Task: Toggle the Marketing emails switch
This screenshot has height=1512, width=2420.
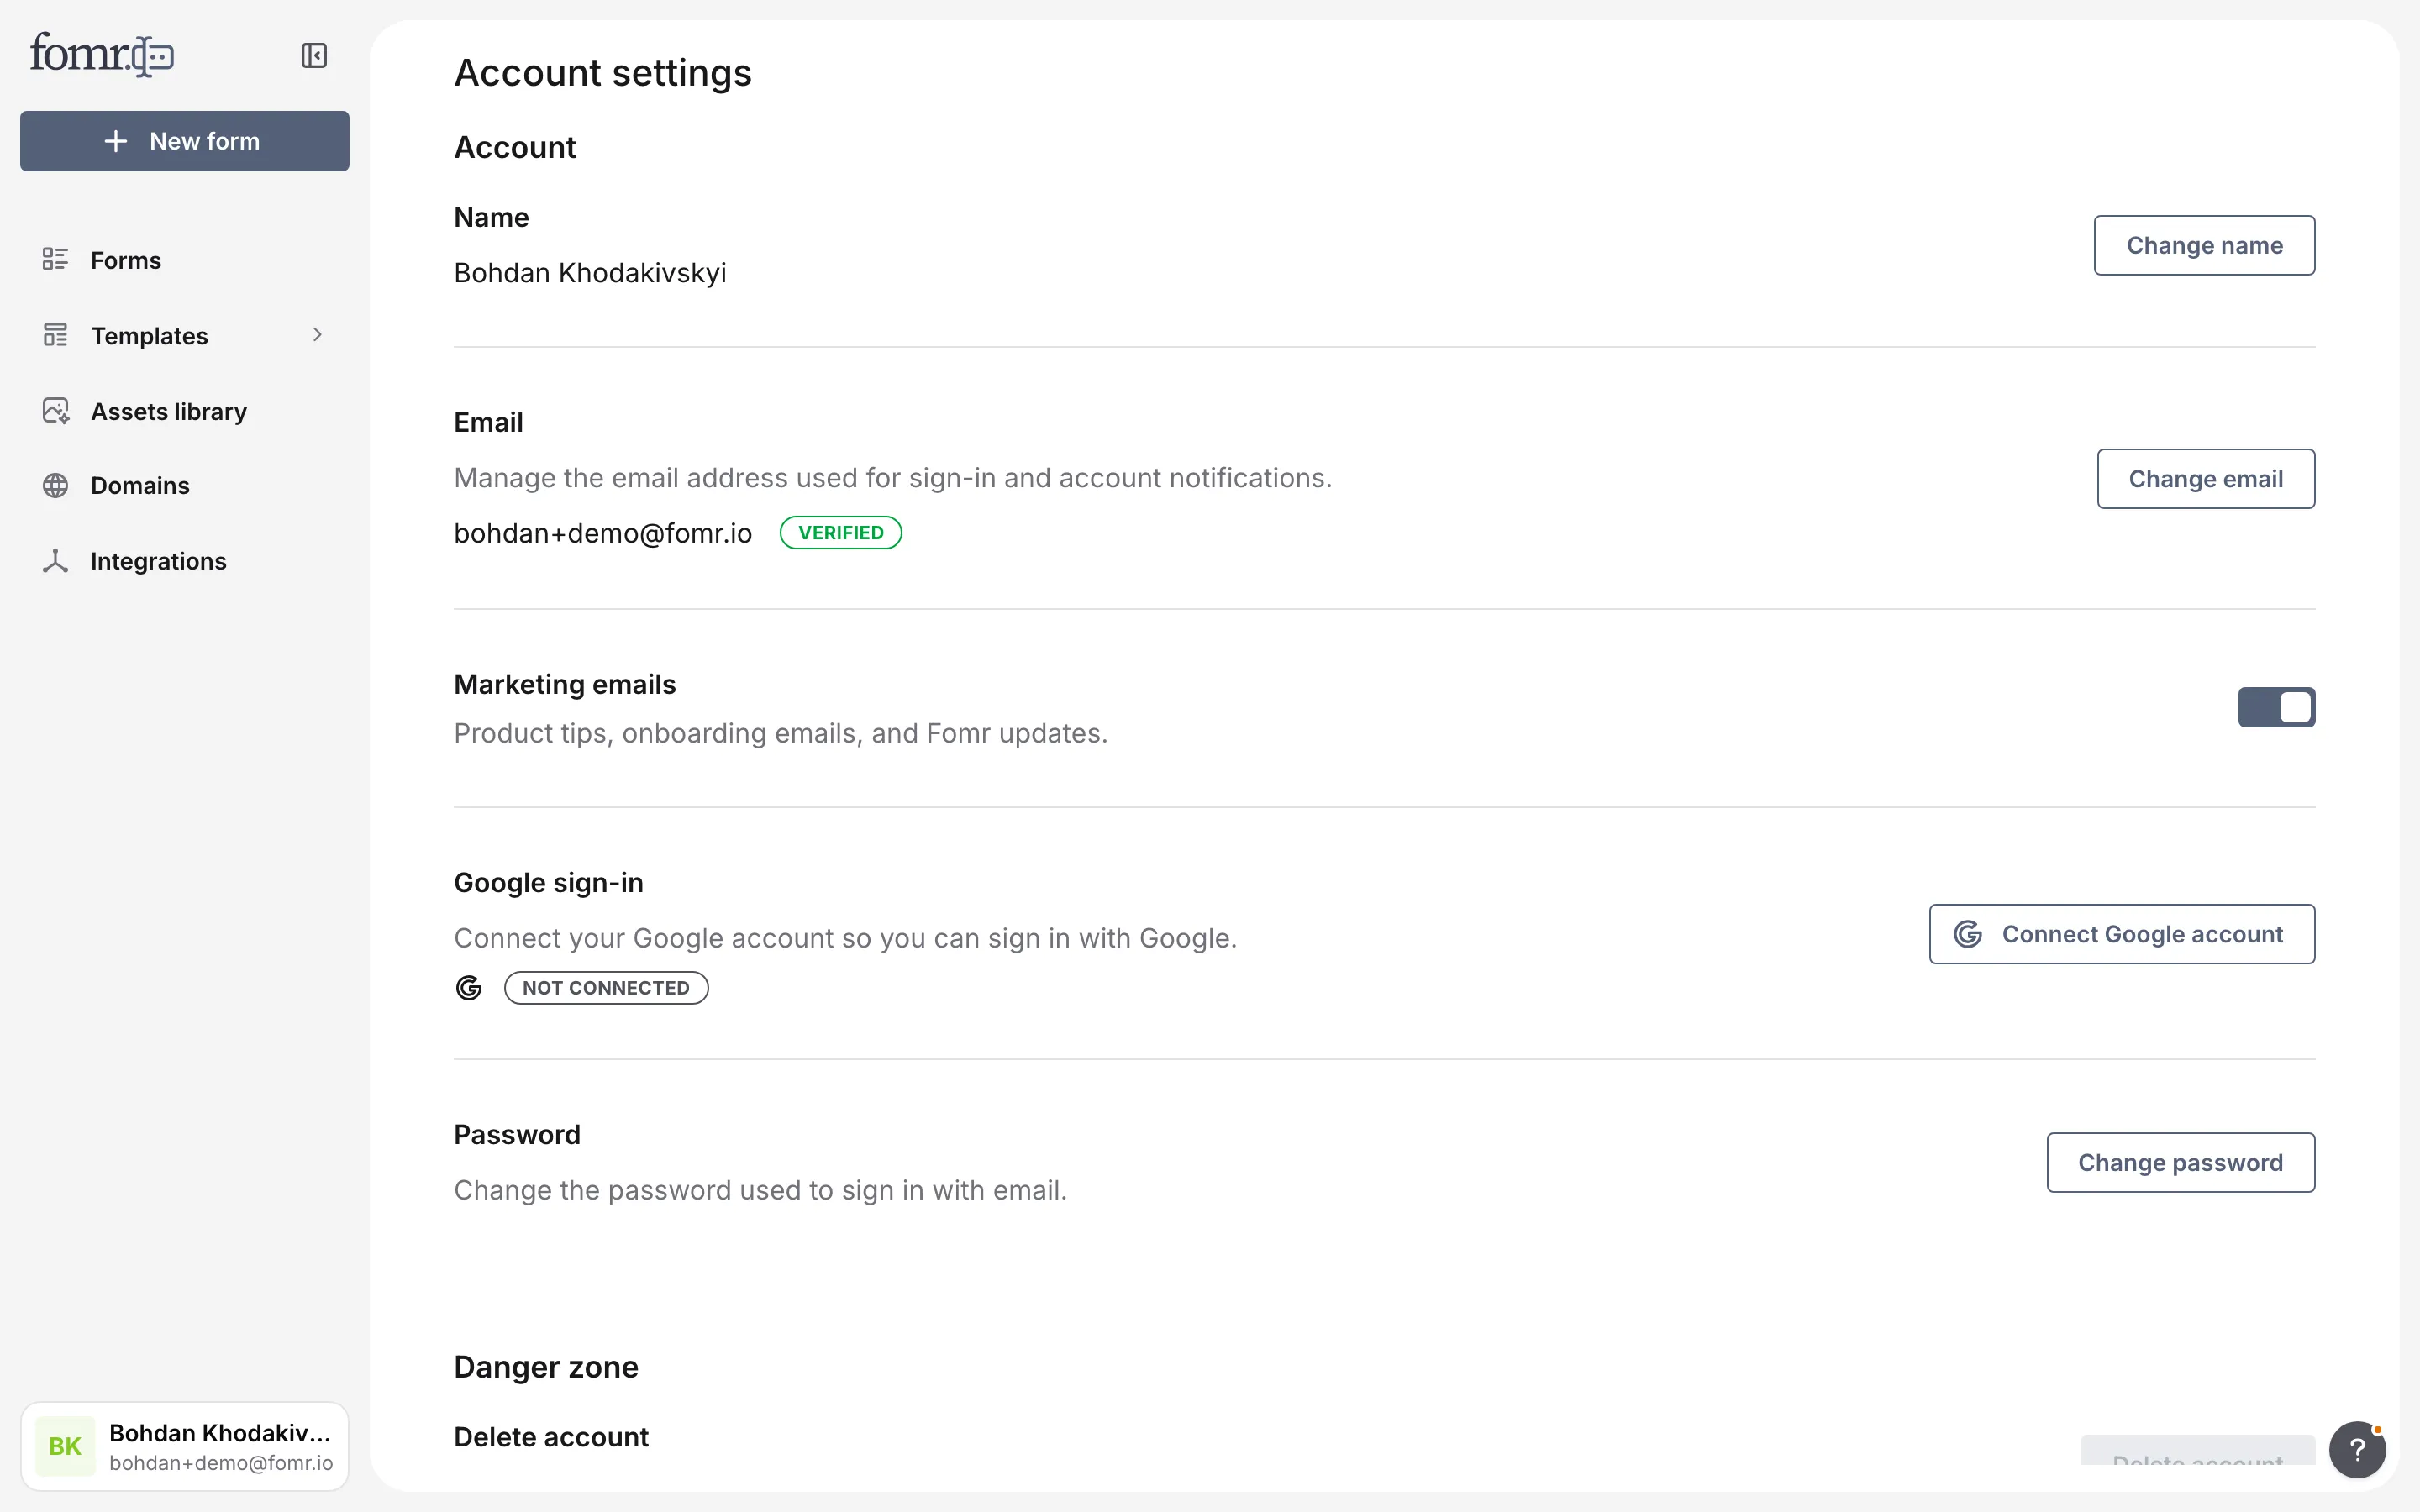Action: pos(2276,707)
